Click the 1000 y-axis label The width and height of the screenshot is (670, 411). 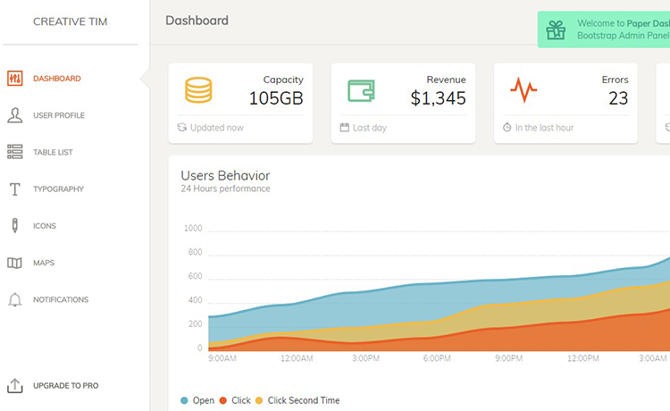(193, 228)
